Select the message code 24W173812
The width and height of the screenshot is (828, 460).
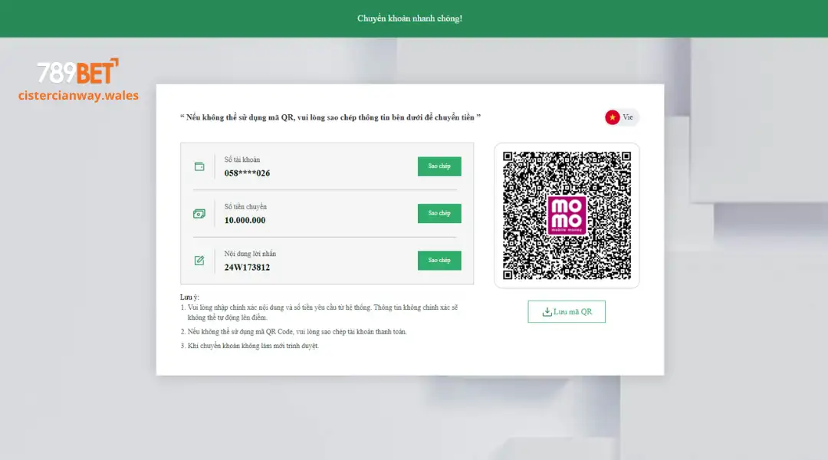[x=247, y=268]
